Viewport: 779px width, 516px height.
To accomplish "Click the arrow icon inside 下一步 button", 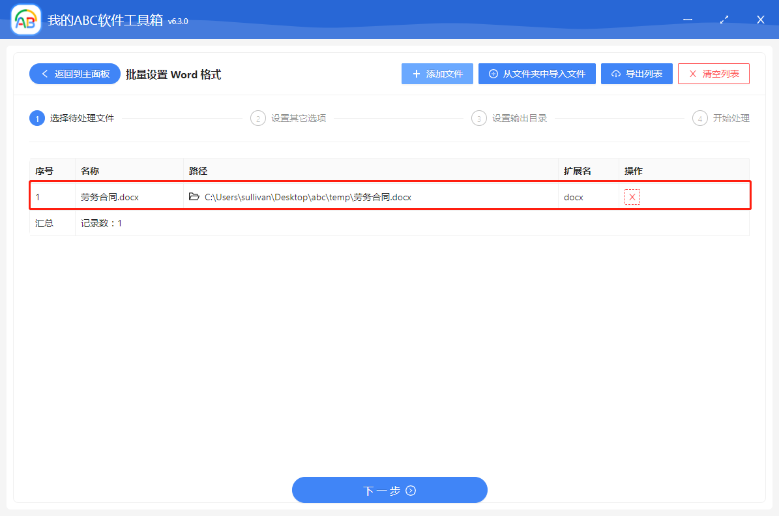I will [x=411, y=490].
